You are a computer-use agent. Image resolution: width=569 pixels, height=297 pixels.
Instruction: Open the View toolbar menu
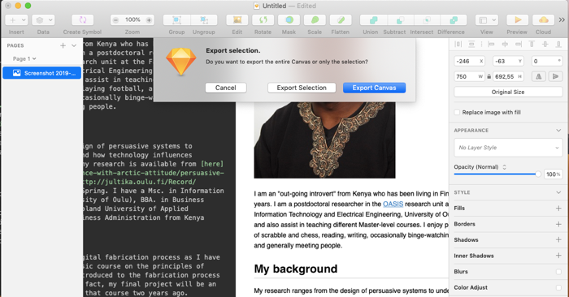487,20
